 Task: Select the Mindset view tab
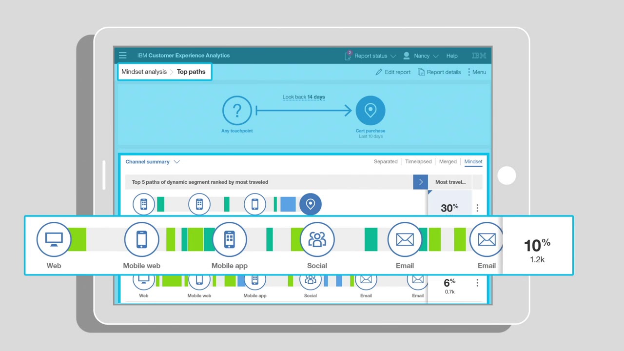tap(473, 162)
